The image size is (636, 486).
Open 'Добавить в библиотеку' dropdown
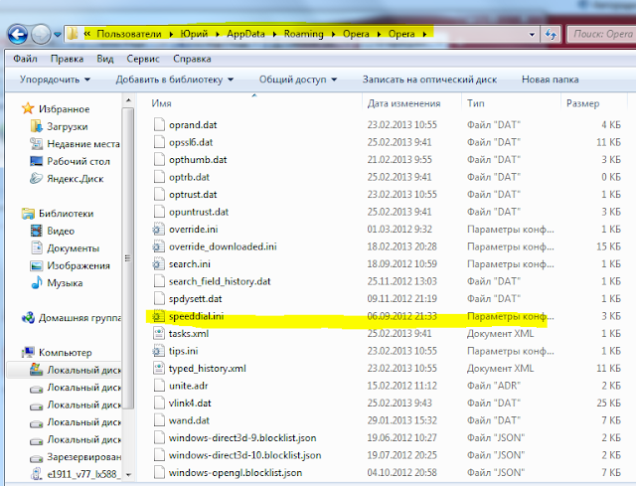click(175, 80)
